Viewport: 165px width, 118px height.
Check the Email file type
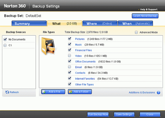click(x=70, y=67)
